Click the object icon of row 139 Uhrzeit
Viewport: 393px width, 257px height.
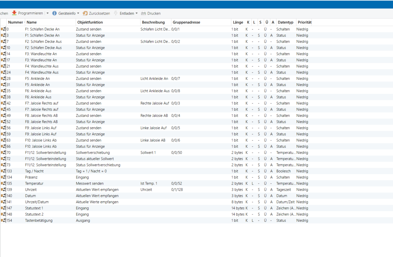[3, 189]
